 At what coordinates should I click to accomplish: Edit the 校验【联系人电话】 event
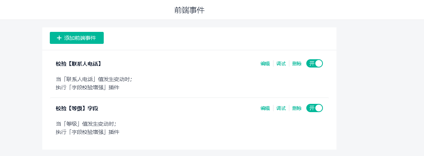tap(265, 64)
